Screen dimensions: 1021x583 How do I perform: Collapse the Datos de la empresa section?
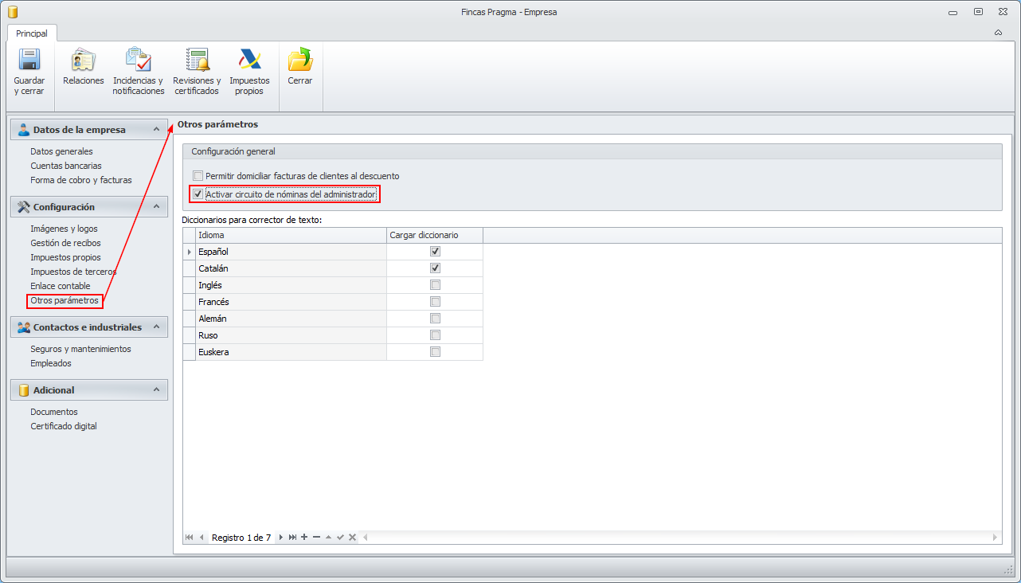click(x=156, y=130)
